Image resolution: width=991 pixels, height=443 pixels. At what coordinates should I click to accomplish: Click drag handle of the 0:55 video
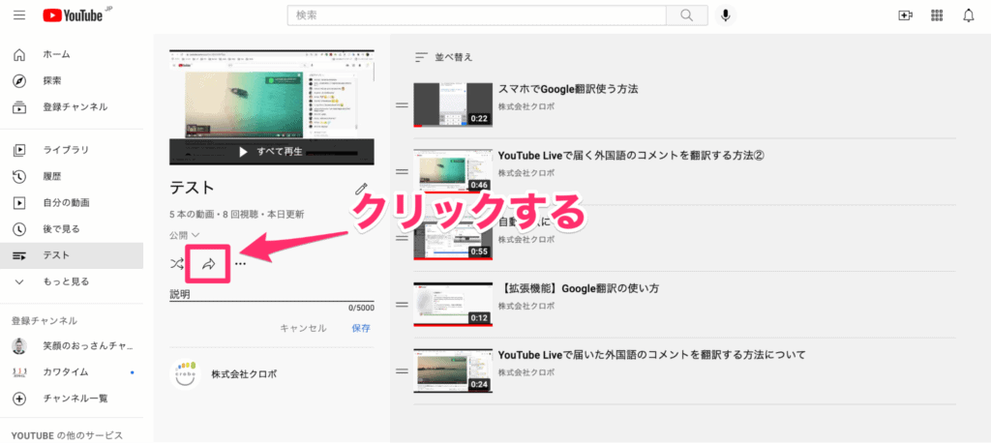click(x=402, y=238)
